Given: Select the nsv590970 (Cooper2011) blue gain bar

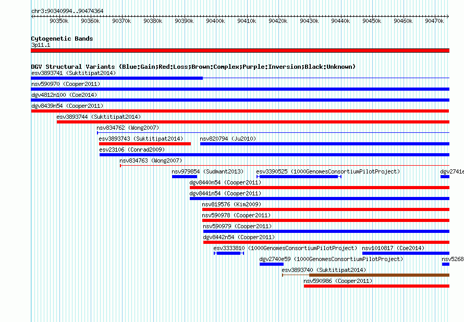Looking at the screenshot, I should (x=240, y=89).
